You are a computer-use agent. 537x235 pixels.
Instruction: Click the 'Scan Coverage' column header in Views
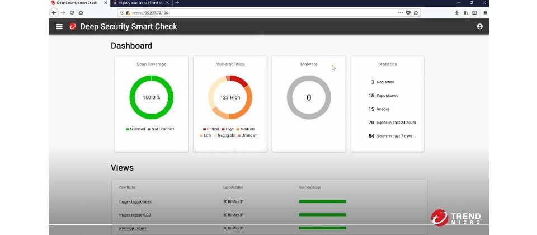pyautogui.click(x=310, y=187)
